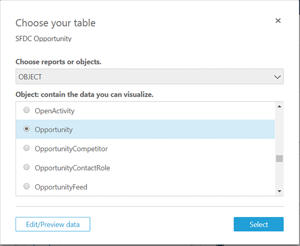Choose the OpportunityCompetitor radio button

(x=26, y=148)
